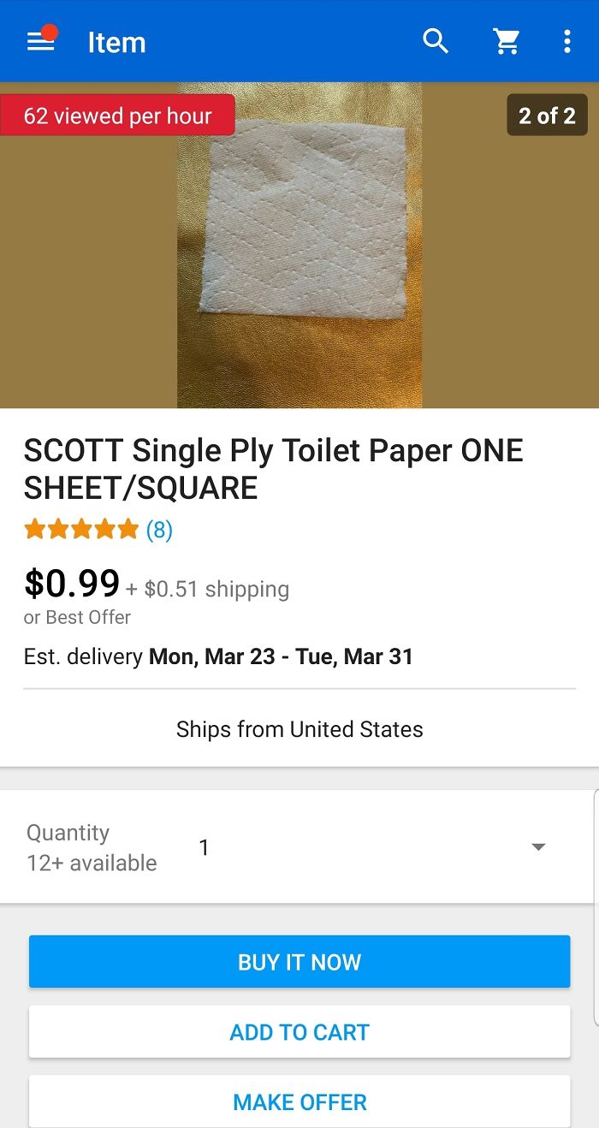Tap the 2 of 2 image counter
The height and width of the screenshot is (1128, 599).
547,116
